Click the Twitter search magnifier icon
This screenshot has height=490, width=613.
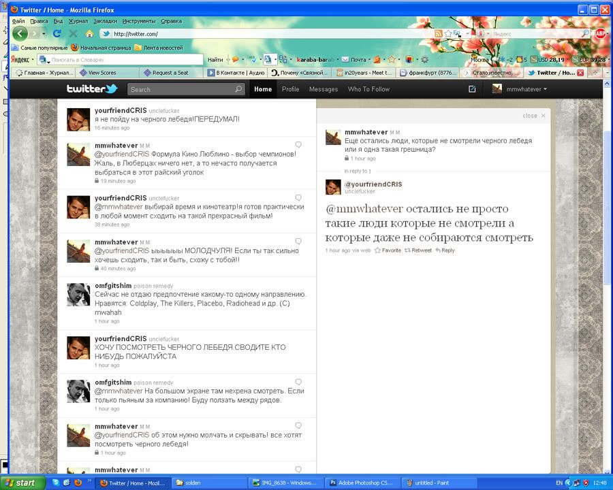click(x=238, y=89)
